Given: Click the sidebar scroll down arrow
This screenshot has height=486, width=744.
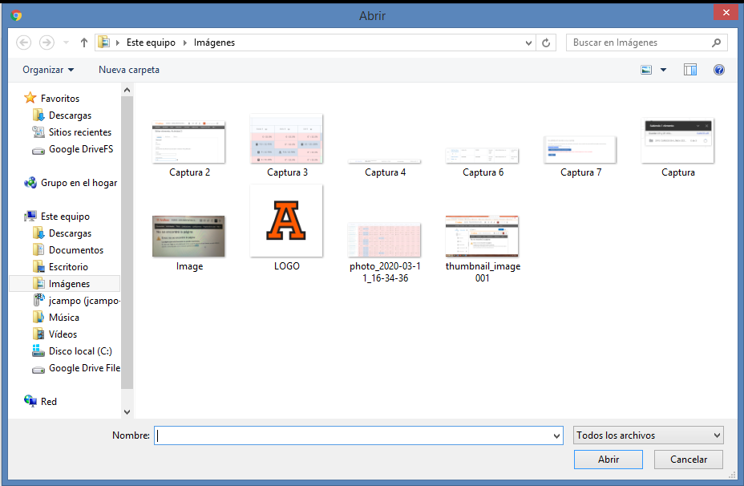Looking at the screenshot, I should [127, 411].
